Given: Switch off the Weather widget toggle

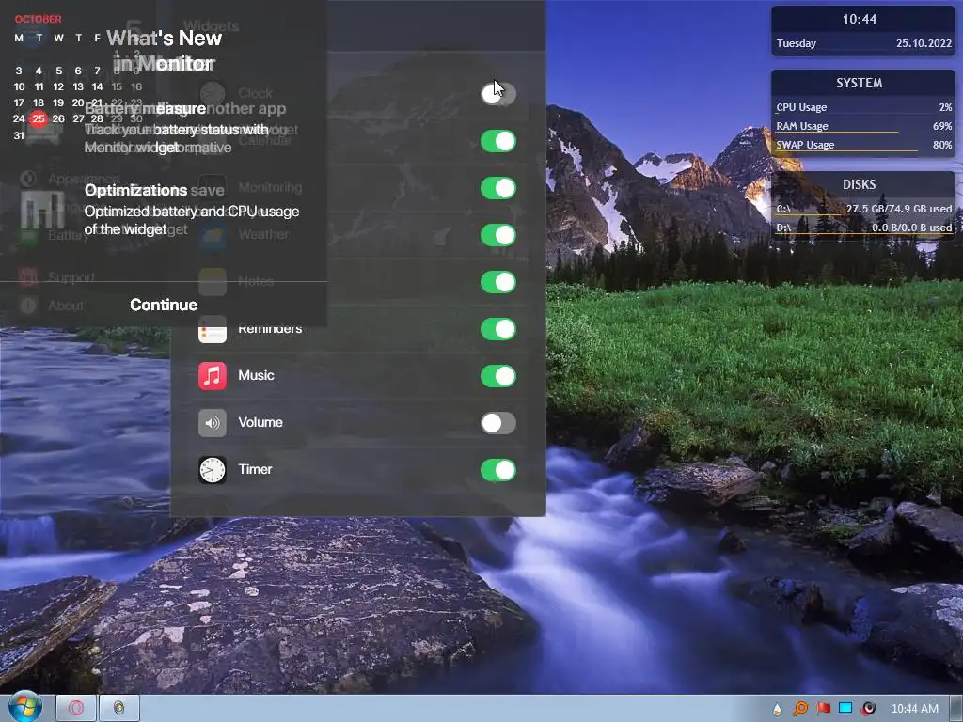Looking at the screenshot, I should [498, 235].
